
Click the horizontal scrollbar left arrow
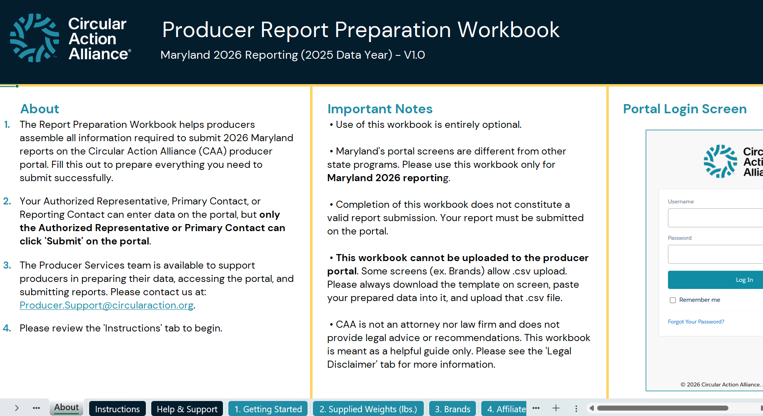(591, 408)
